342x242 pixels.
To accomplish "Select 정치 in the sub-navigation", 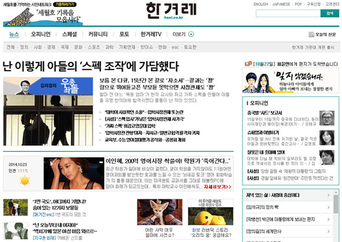I will click(x=24, y=47).
